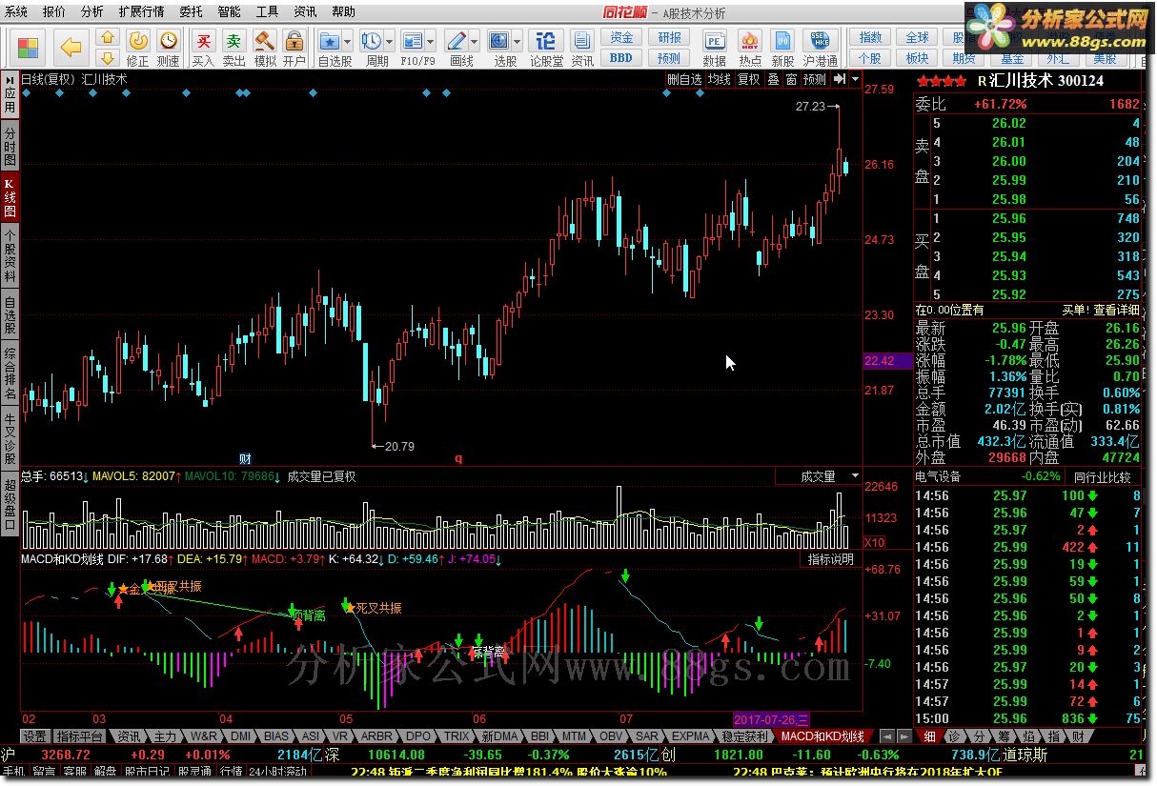
Task: Click the colorful home squares icon
Action: (x=28, y=46)
